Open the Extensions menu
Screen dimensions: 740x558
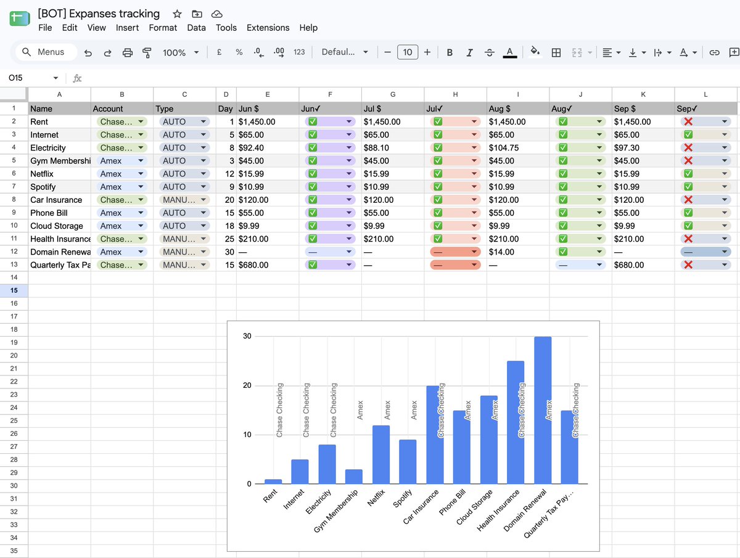coord(268,28)
